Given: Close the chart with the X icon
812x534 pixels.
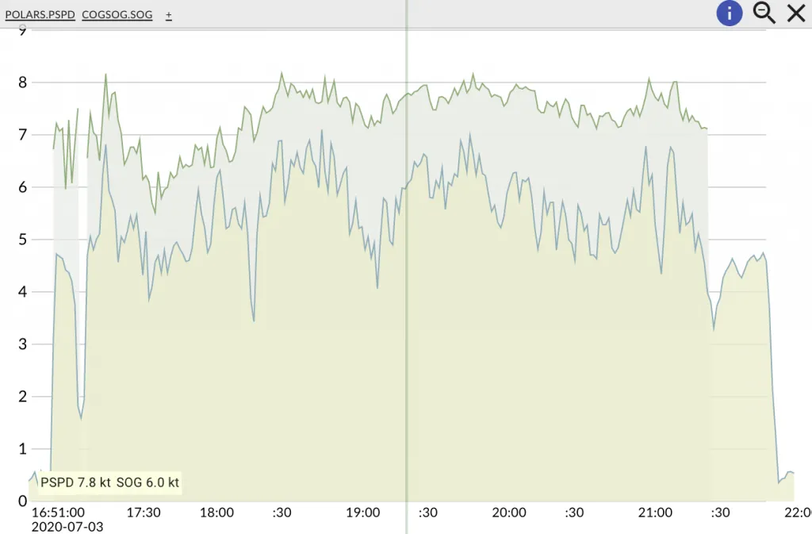Looking at the screenshot, I should tap(795, 13).
